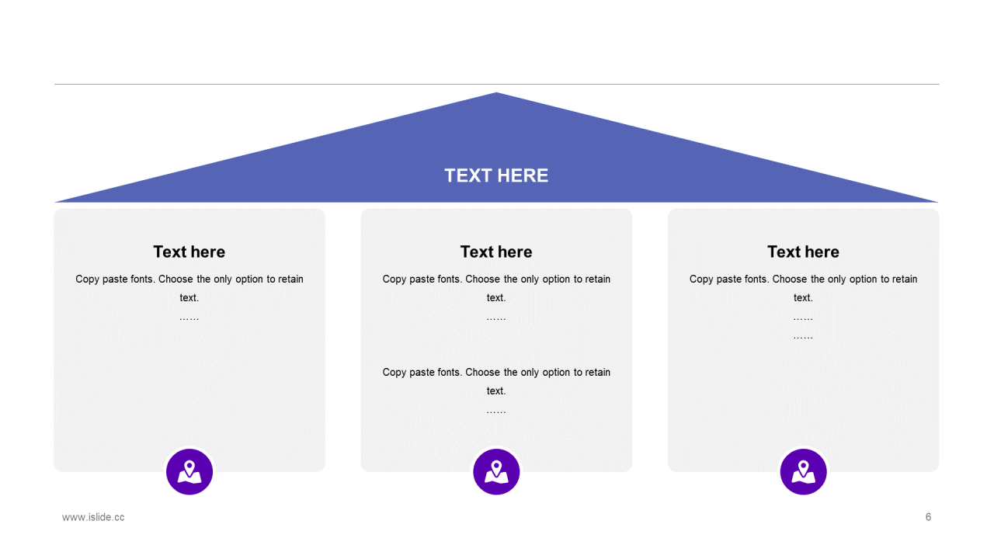Select the "TEXT HERE" title in the triangle
The height and width of the screenshot is (559, 994).
click(496, 175)
